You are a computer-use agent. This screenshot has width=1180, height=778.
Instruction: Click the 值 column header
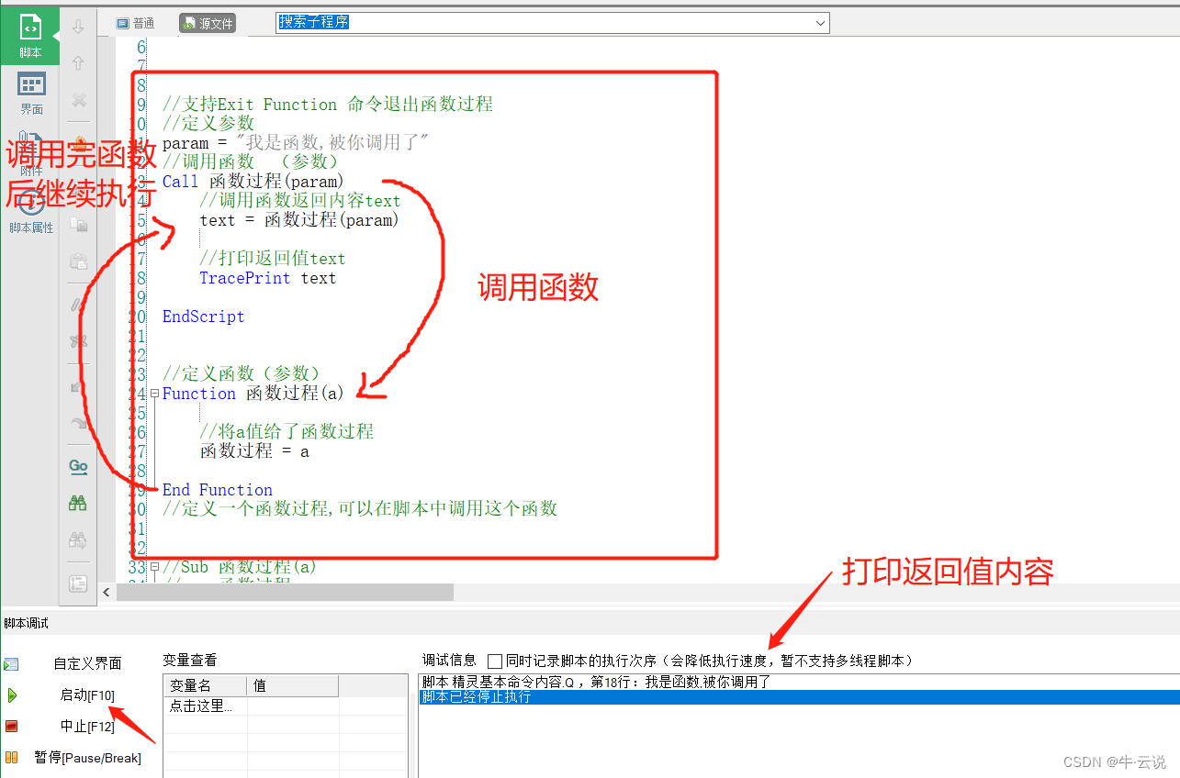point(293,686)
